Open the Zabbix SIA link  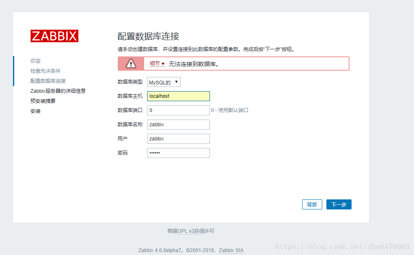tap(231, 250)
